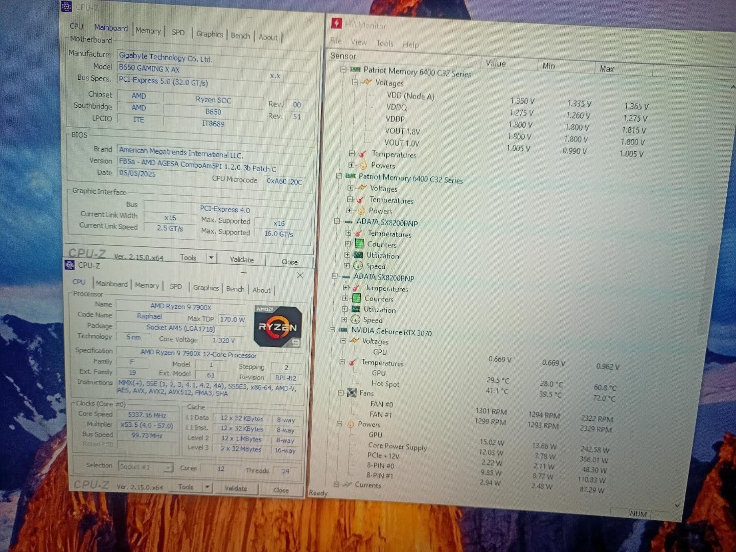This screenshot has width=736, height=552.
Task: Expand Speed under second ADATA SX8200PNP
Action: click(344, 319)
